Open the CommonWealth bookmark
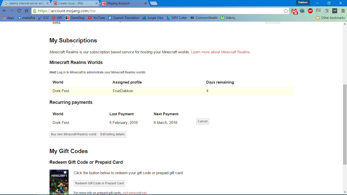 (204, 18)
